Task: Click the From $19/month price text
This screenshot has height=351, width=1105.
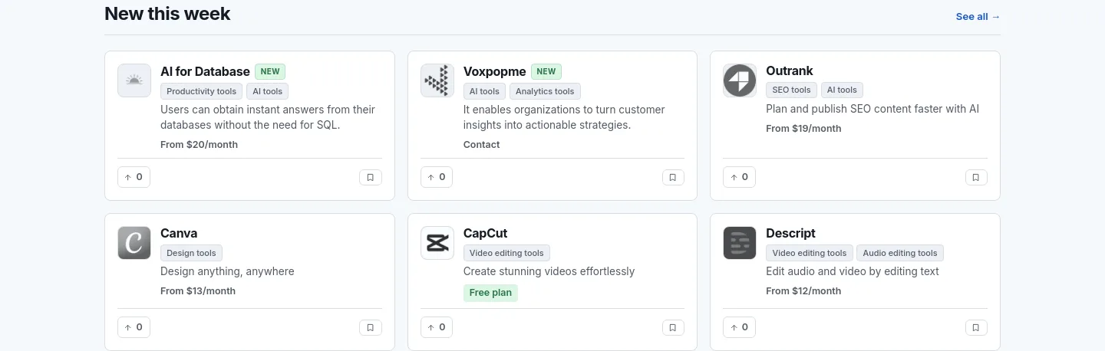Action: click(x=803, y=129)
